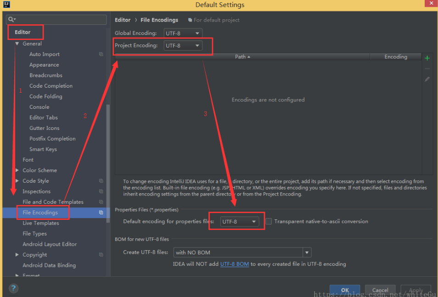Expand the Color Scheme node

click(17, 170)
